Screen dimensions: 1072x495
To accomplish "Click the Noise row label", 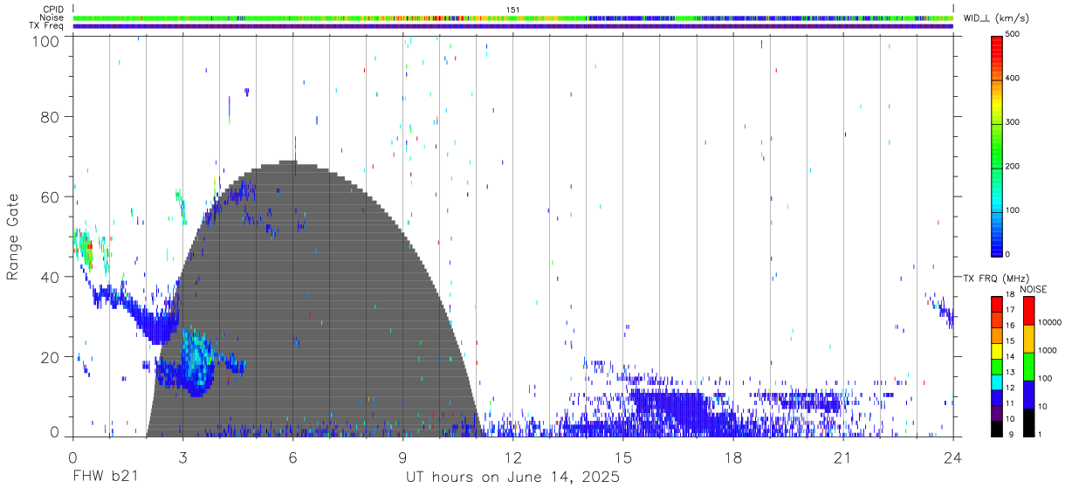I will click(52, 17).
